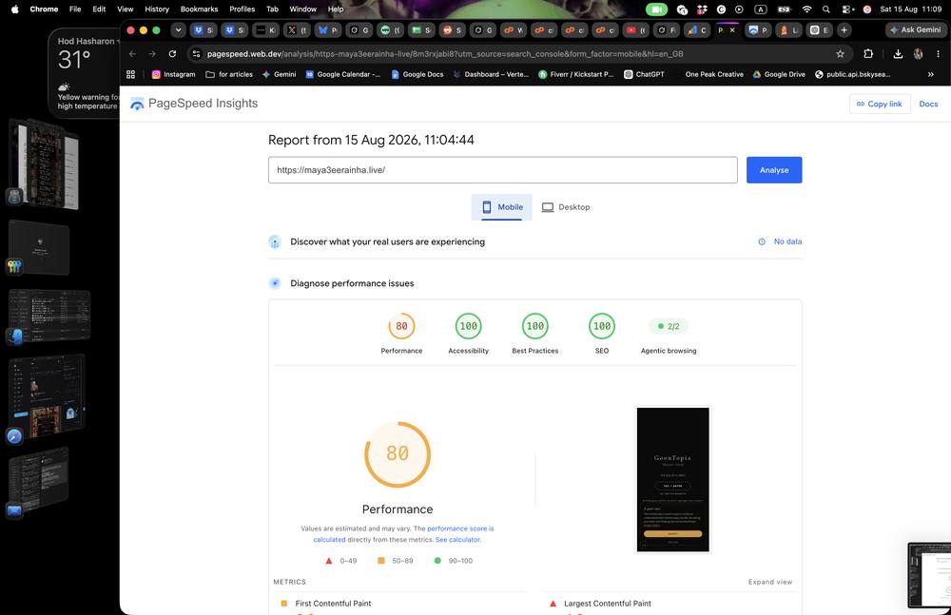Click the URL input field

tap(503, 170)
